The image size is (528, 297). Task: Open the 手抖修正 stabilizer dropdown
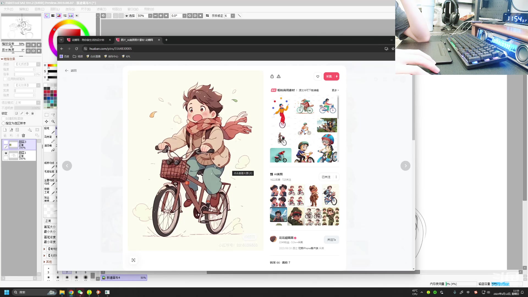click(233, 16)
